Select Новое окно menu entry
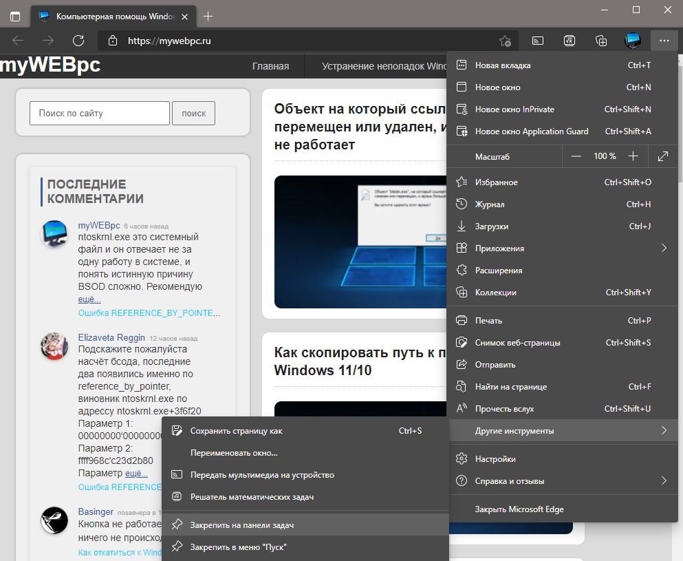Screen dimensions: 683x561 (x=563, y=87)
